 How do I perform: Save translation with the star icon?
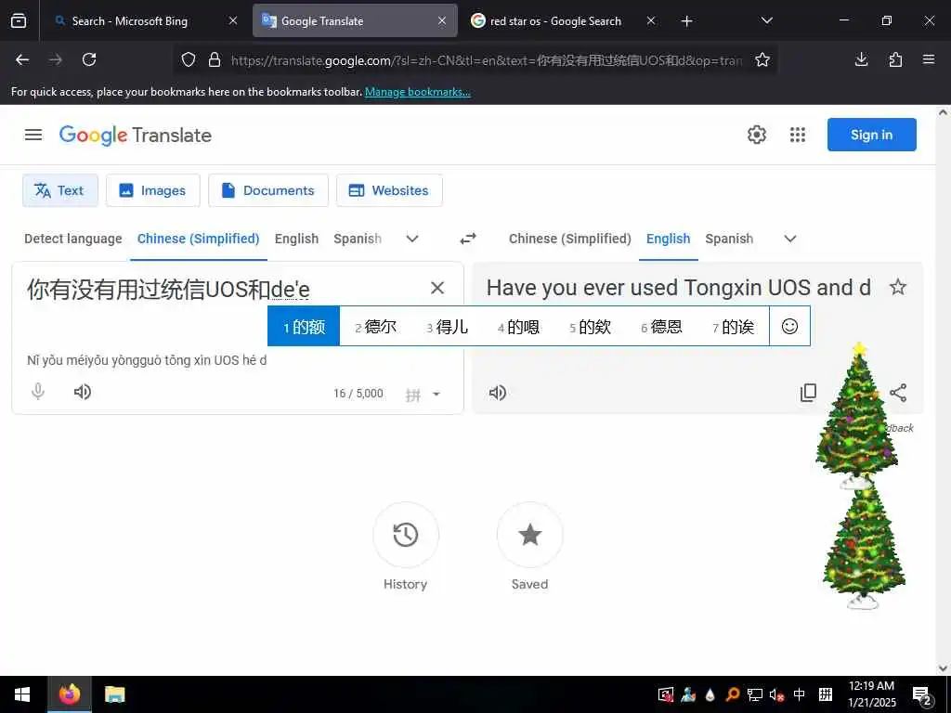pos(898,287)
